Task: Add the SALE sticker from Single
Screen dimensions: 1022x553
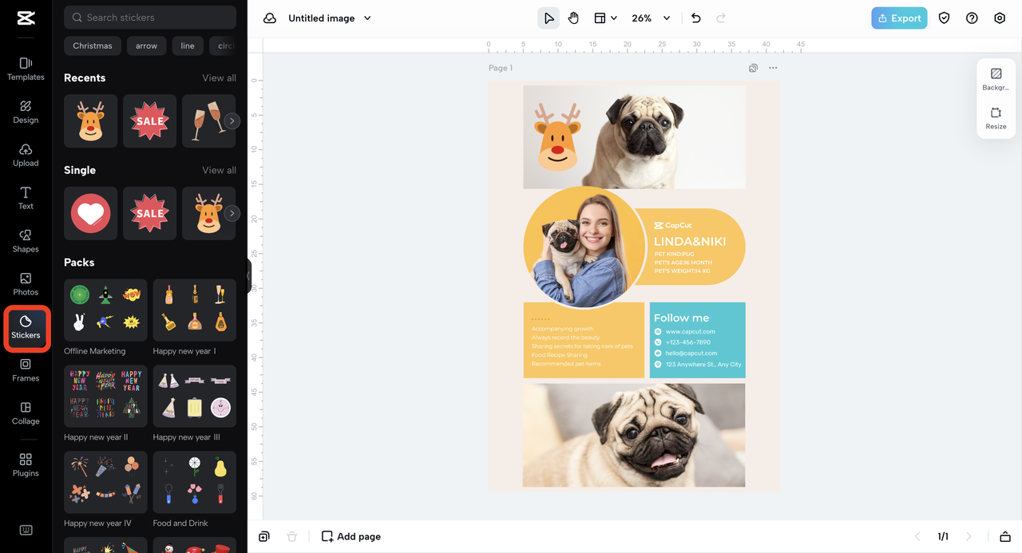Action: 149,214
